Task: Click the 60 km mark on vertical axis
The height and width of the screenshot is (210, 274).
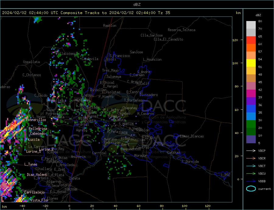Action: pos(237,110)
